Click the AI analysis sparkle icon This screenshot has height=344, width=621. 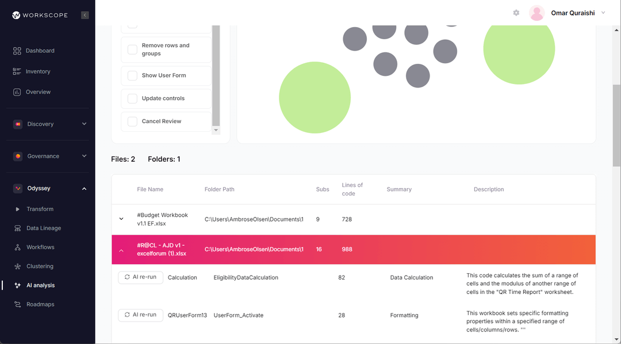[x=16, y=285]
